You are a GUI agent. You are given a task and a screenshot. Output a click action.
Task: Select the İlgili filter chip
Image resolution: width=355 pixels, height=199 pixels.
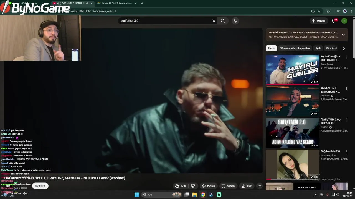pyautogui.click(x=318, y=48)
